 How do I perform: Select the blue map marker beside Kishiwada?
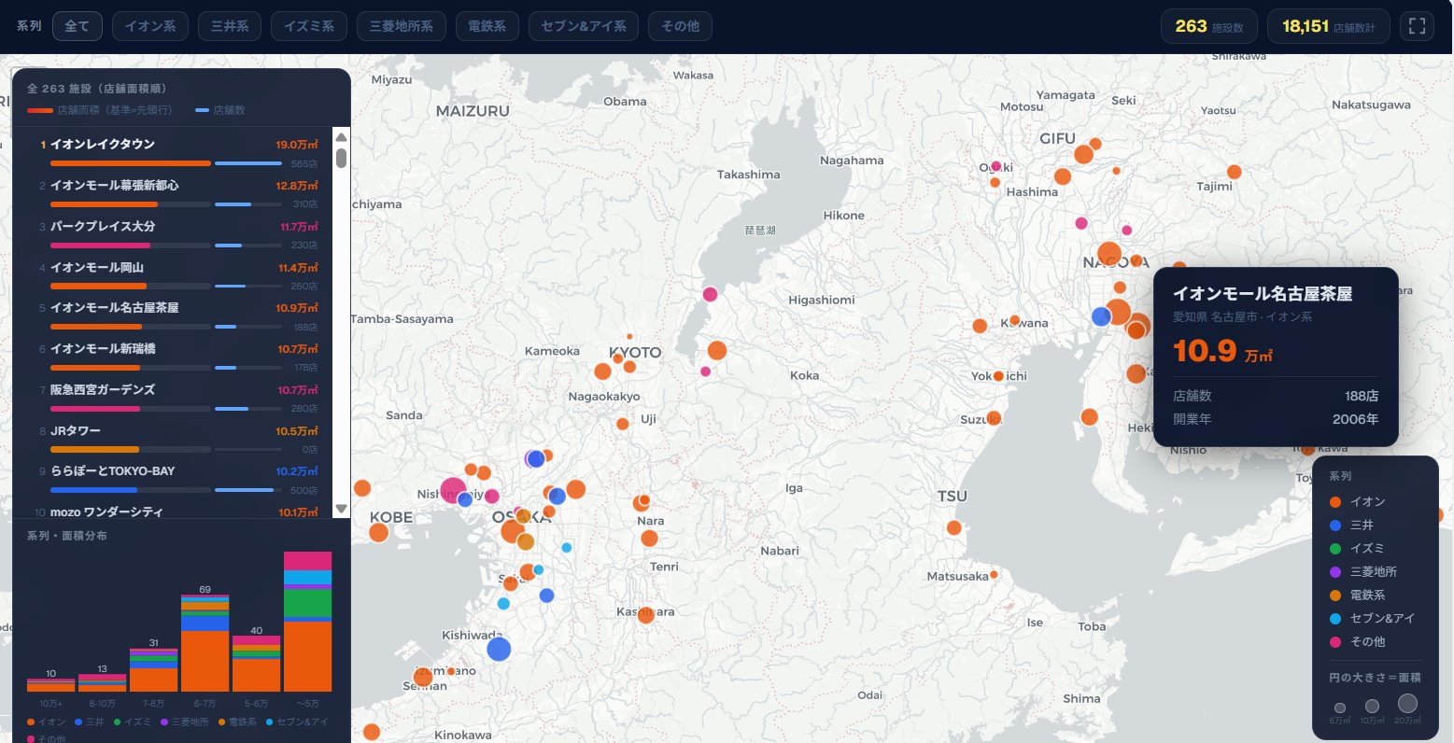click(499, 649)
